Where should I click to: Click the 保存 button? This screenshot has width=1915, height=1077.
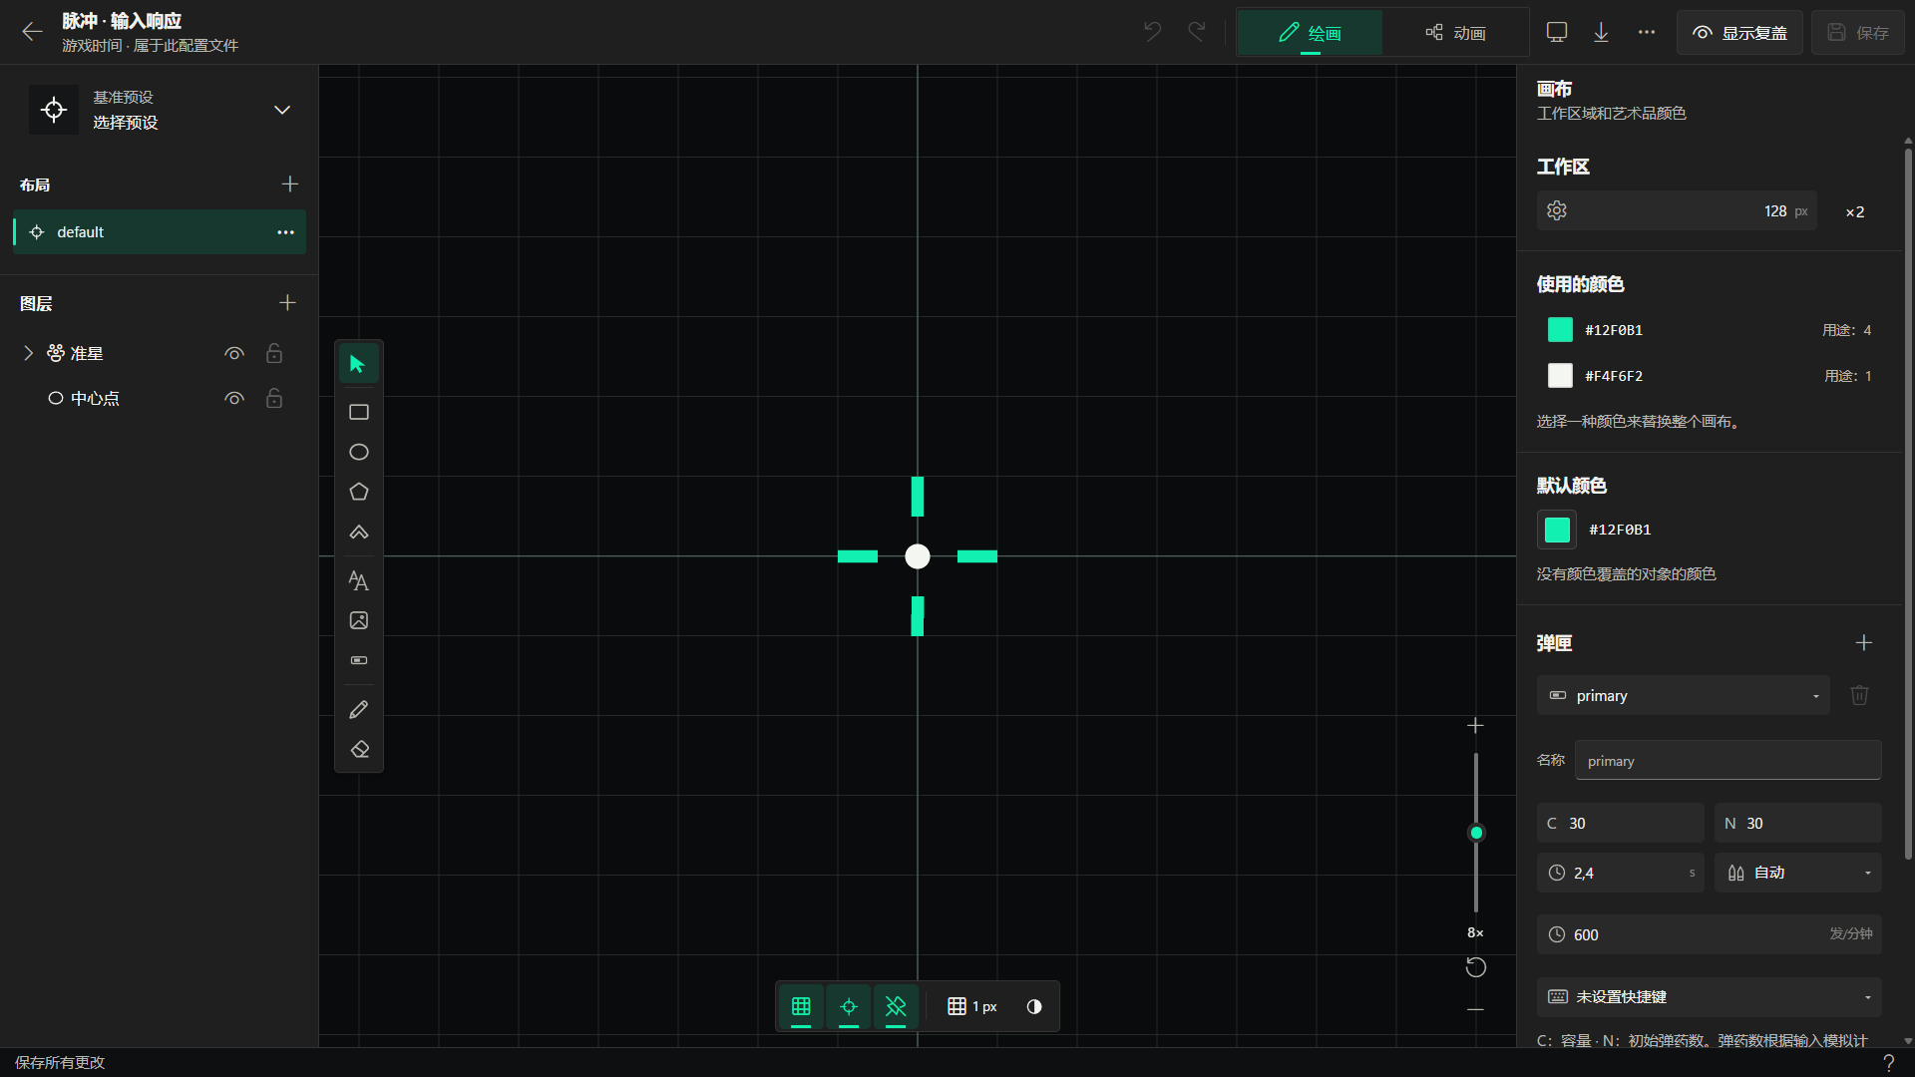pyautogui.click(x=1857, y=33)
